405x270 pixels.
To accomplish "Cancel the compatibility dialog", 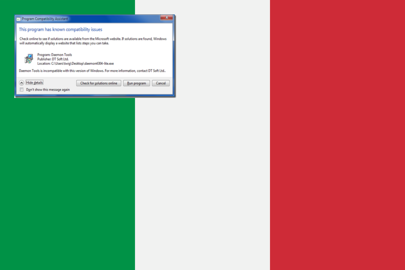I will click(x=161, y=83).
